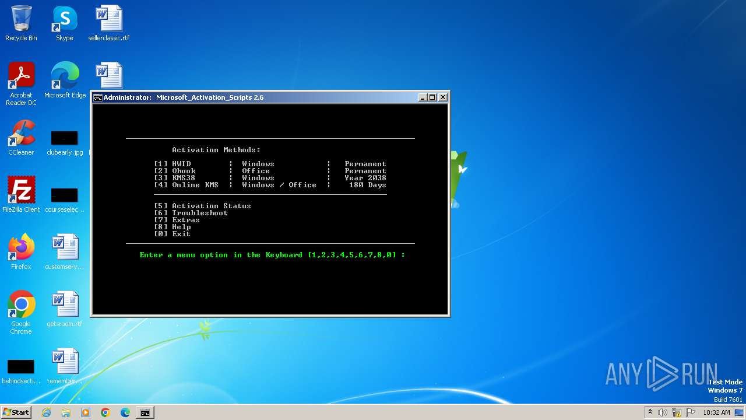Open Acrobat Reader DC shortcut
The height and width of the screenshot is (420, 746).
[x=21, y=83]
